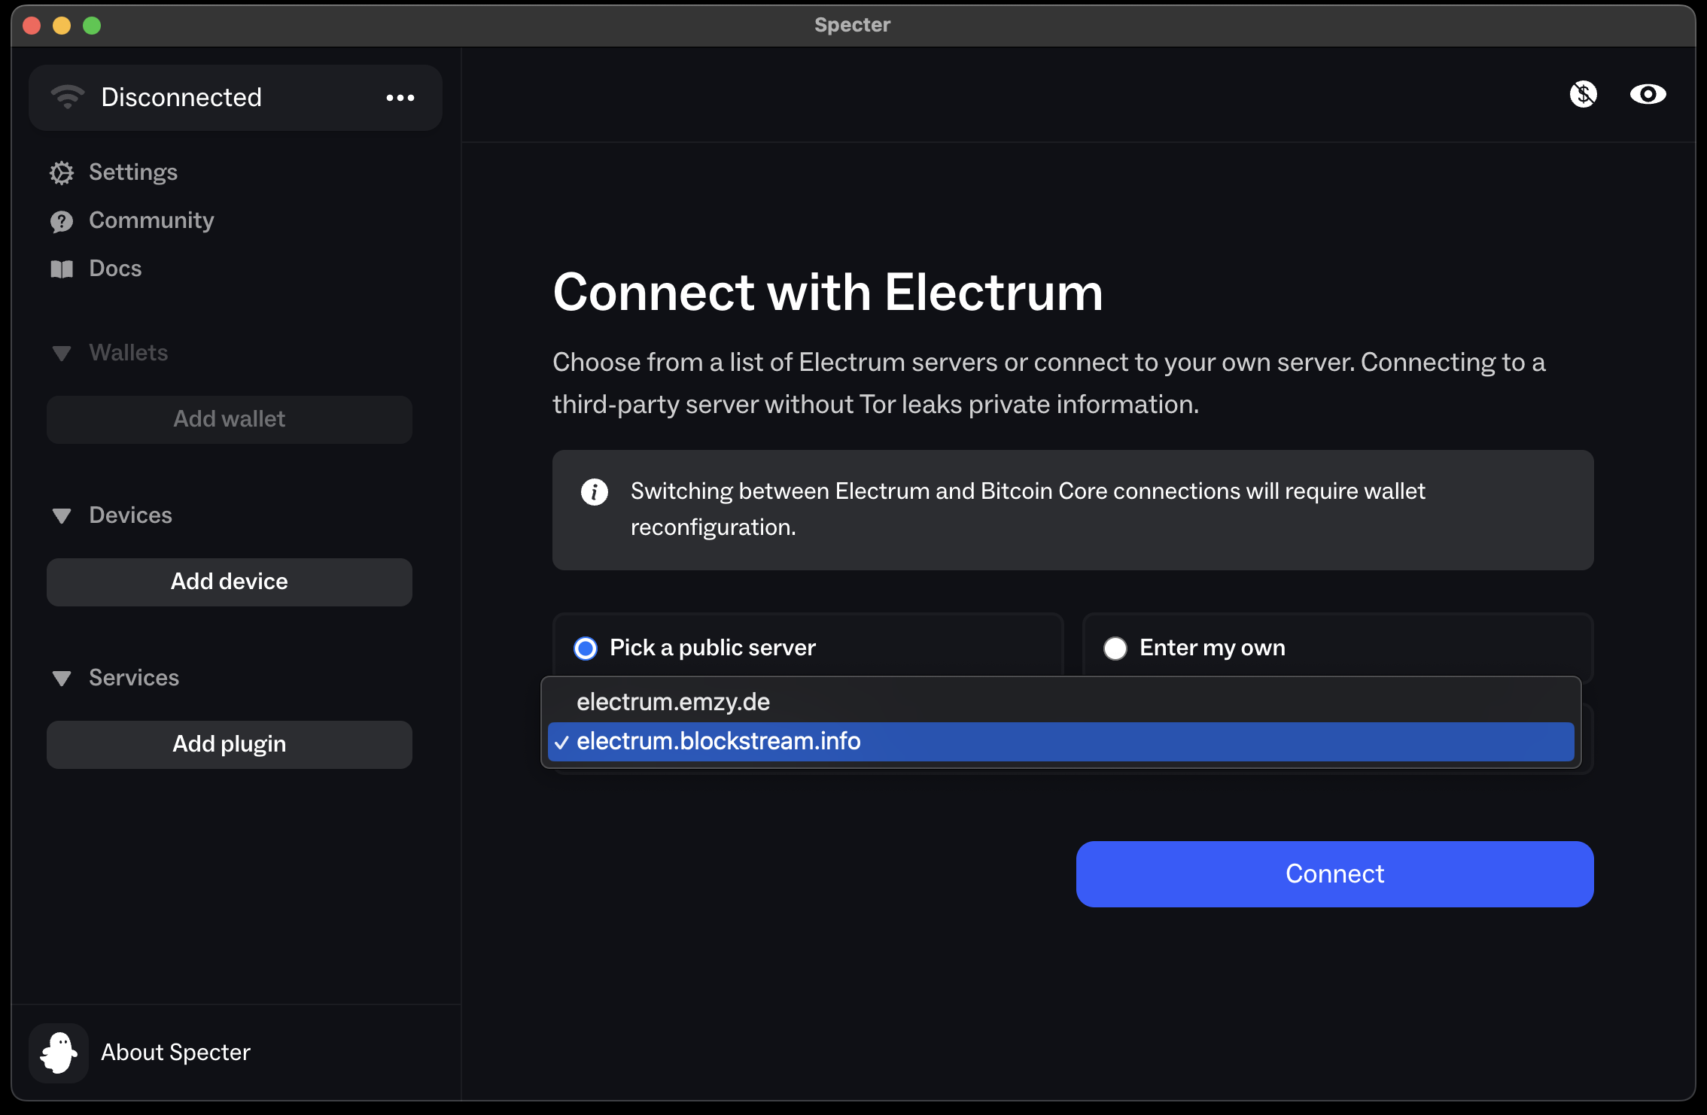1707x1115 pixels.
Task: Click the Add device button
Action: (229, 582)
